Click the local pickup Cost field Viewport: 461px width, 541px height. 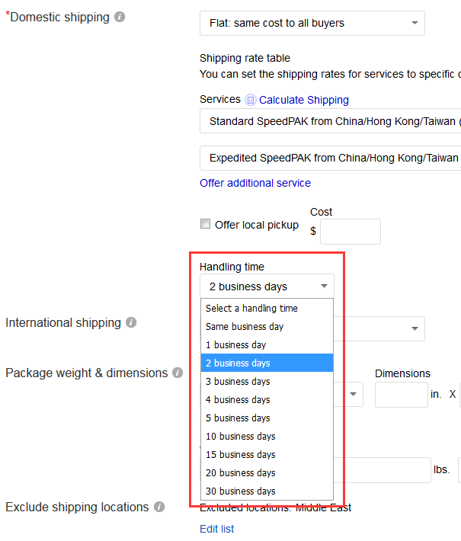point(350,232)
